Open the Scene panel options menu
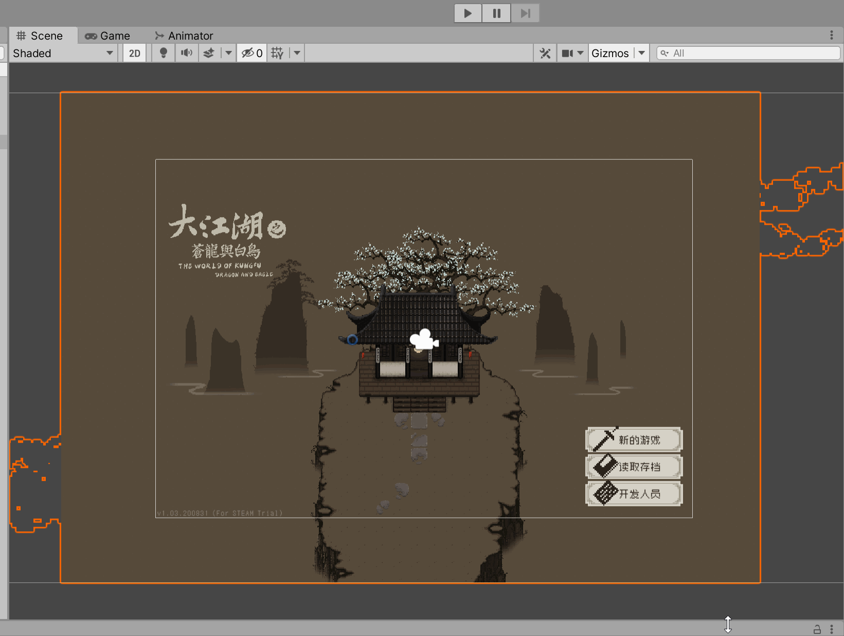844x636 pixels. click(x=832, y=35)
